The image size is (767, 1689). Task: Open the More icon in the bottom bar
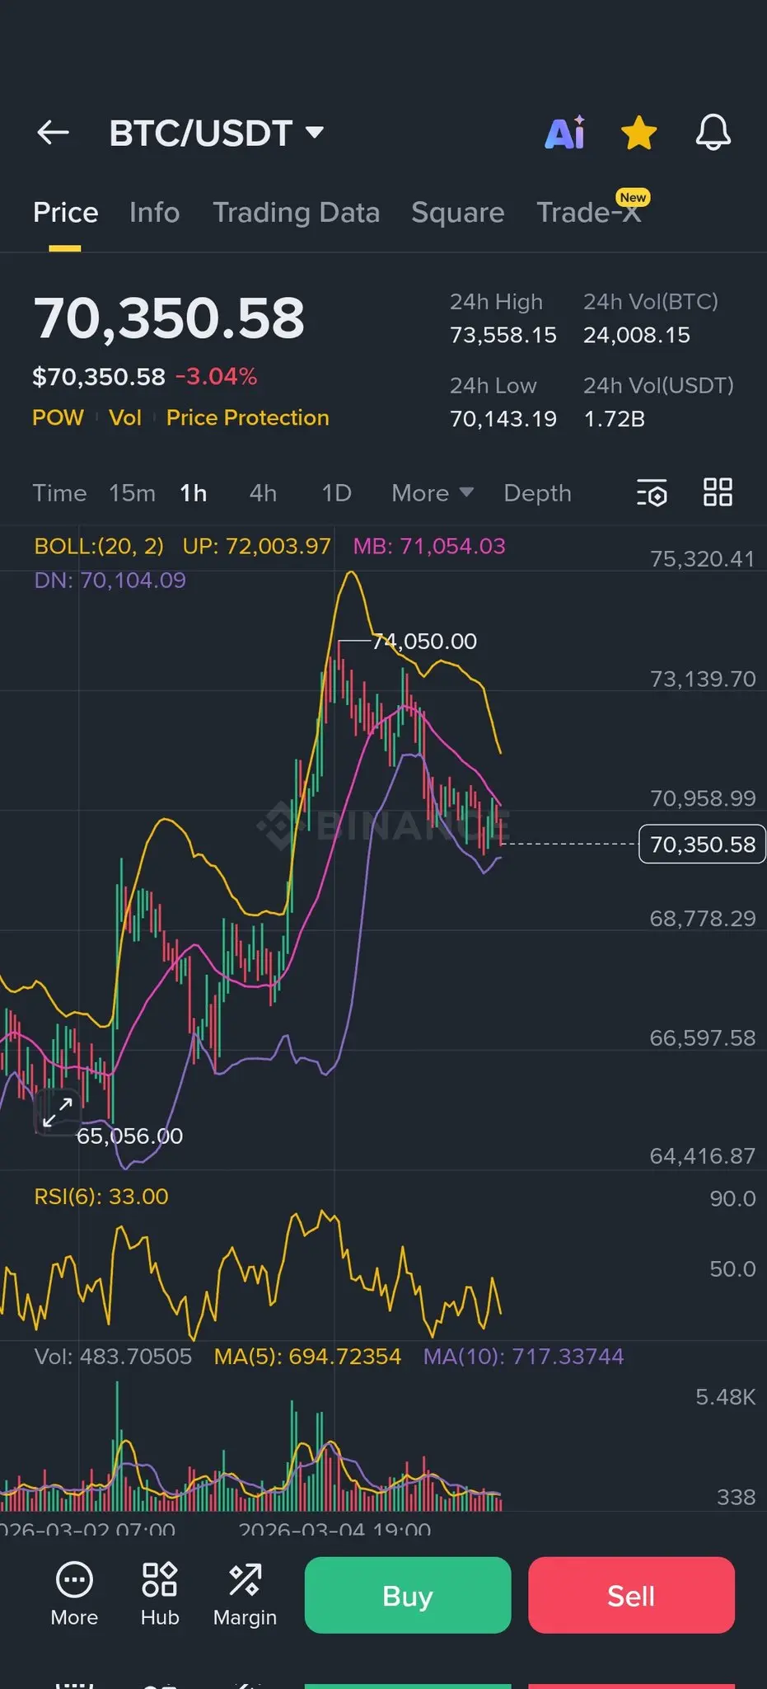[74, 1594]
